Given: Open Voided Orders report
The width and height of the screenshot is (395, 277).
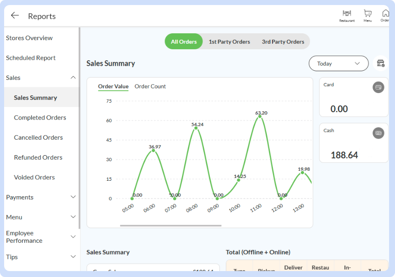Looking at the screenshot, I should tap(34, 177).
